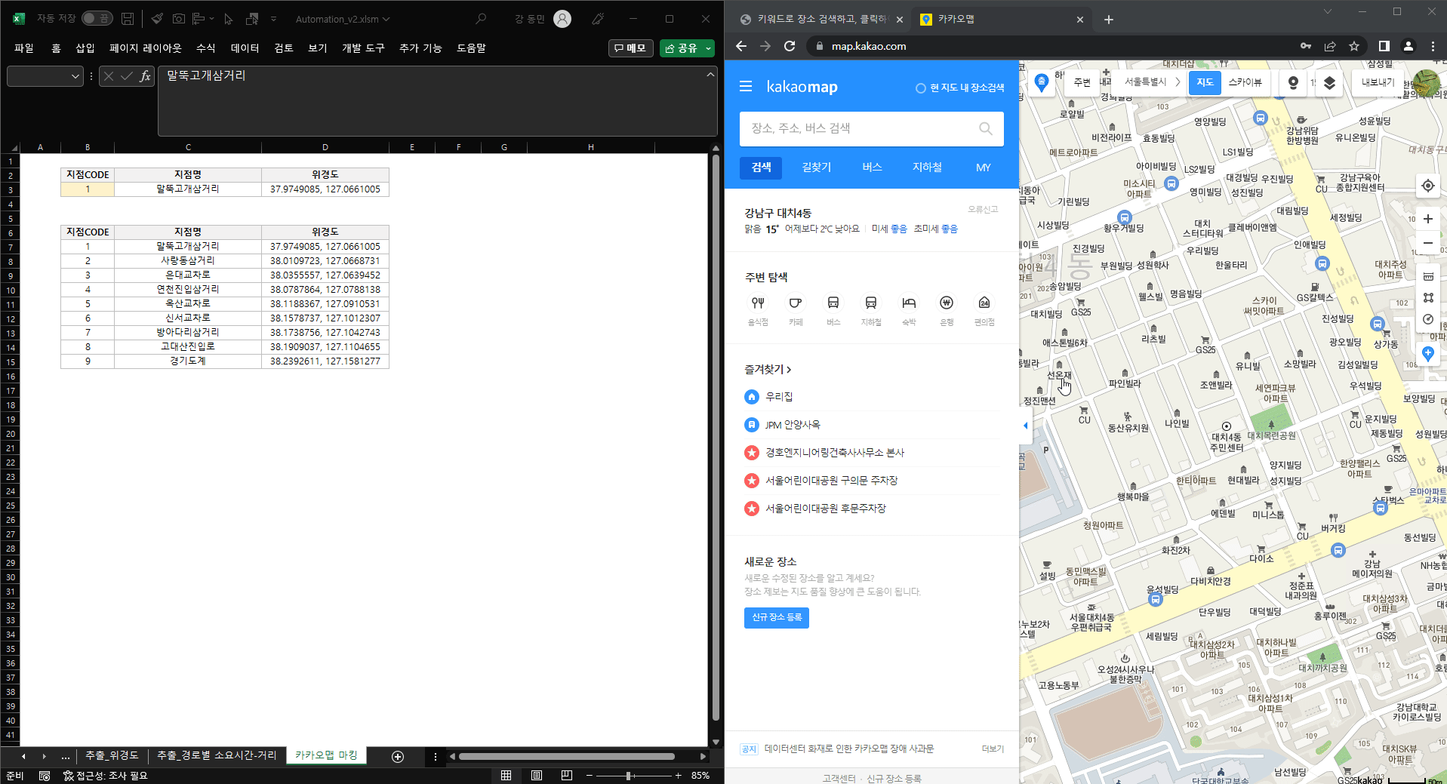
Task: Click zoom in plus on Excel status bar
Action: point(679,776)
